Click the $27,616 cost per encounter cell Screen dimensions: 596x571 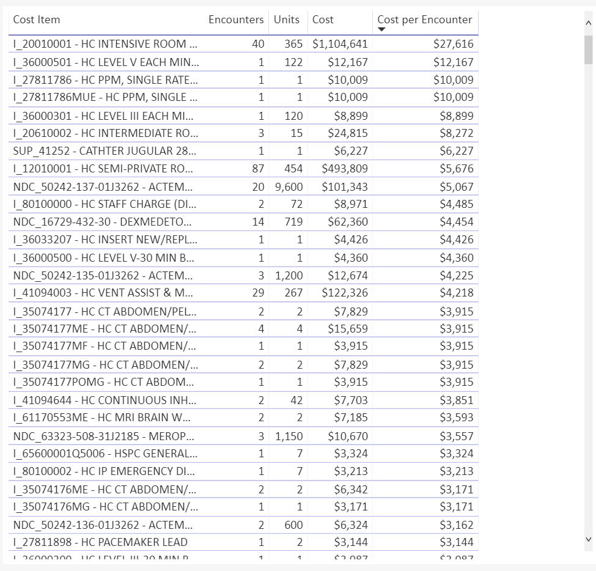coord(454,44)
